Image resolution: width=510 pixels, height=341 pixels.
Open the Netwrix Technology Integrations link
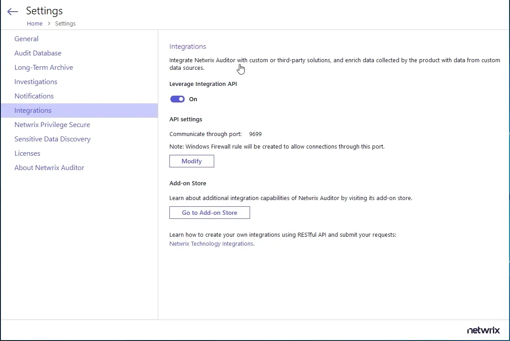point(211,243)
